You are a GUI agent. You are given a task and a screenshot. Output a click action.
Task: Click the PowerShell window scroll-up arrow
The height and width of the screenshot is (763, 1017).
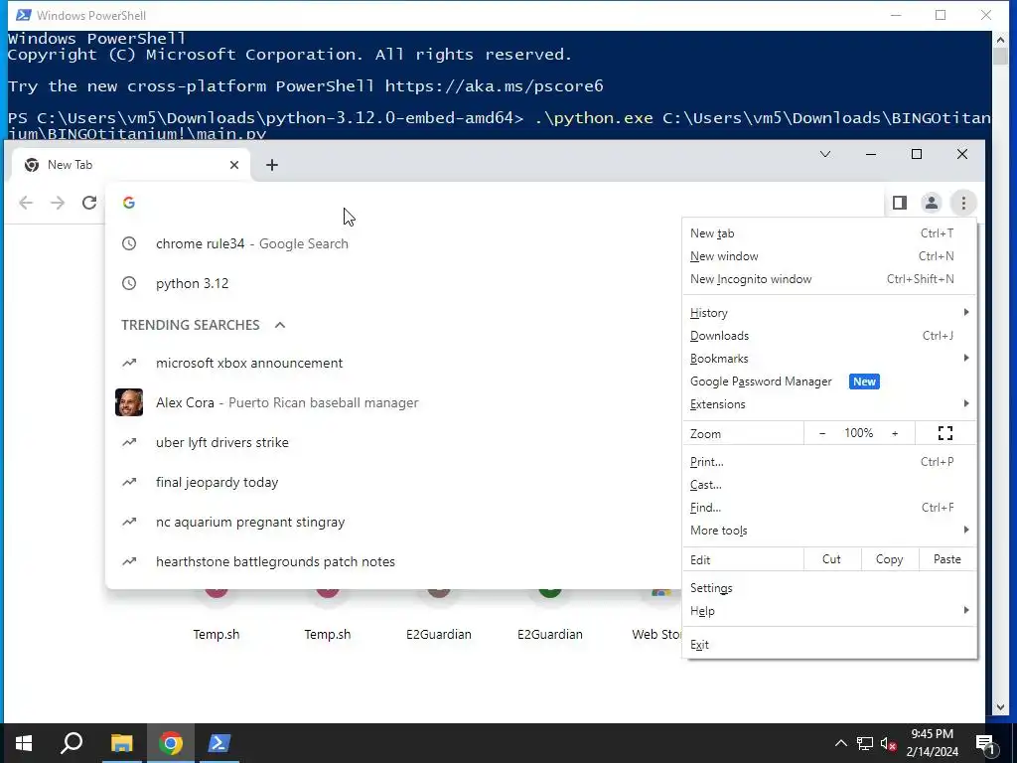click(1000, 40)
